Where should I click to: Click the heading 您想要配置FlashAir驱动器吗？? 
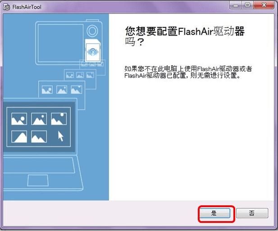[x=185, y=36]
